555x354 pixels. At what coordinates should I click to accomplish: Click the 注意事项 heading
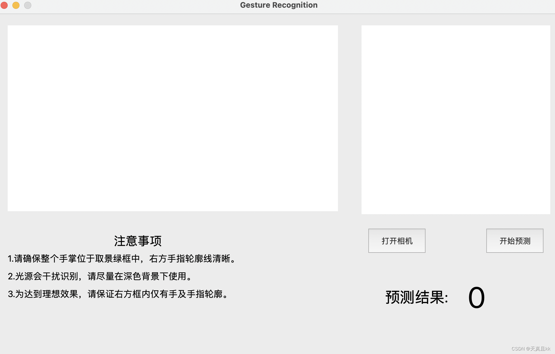pyautogui.click(x=137, y=241)
